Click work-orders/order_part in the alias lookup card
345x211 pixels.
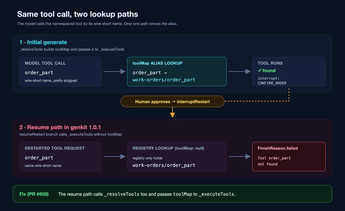pyautogui.click(x=164, y=80)
